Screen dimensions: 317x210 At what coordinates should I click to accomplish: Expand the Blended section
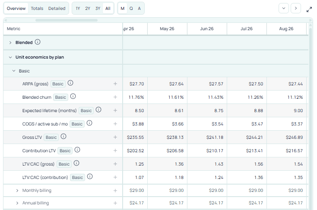10,43
